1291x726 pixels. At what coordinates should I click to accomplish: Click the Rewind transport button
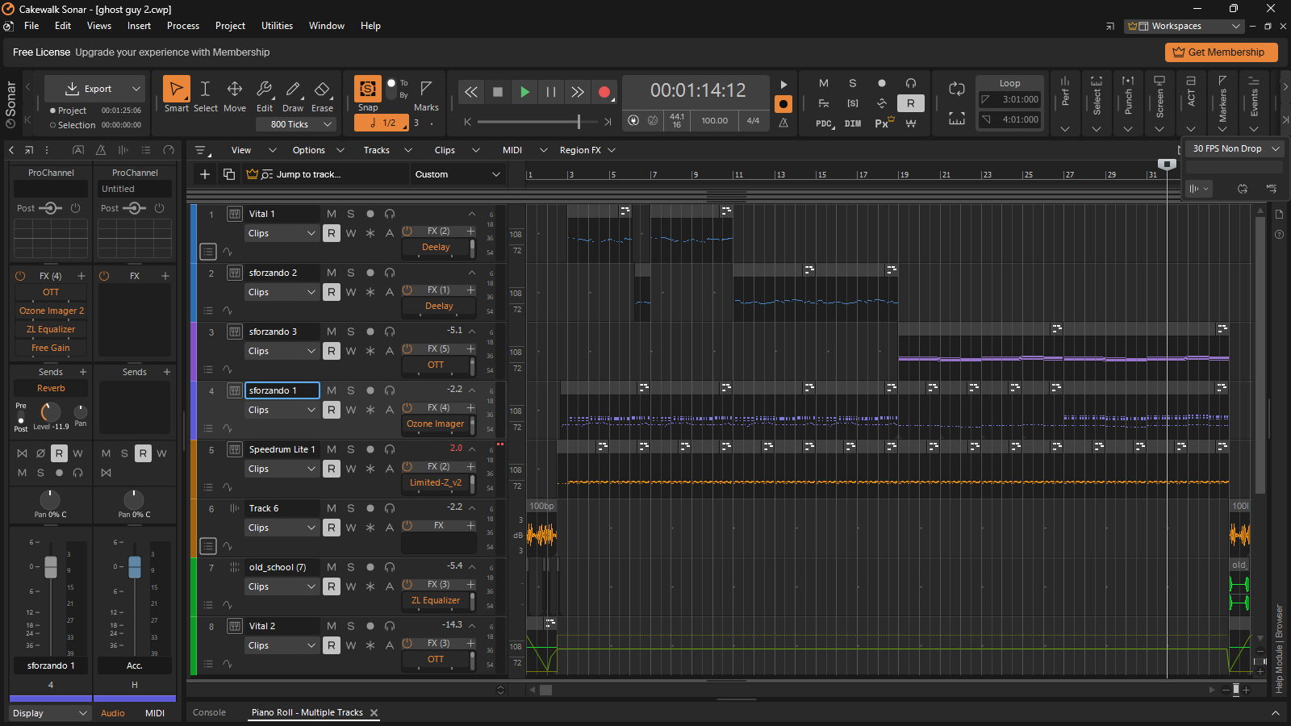[x=471, y=92]
